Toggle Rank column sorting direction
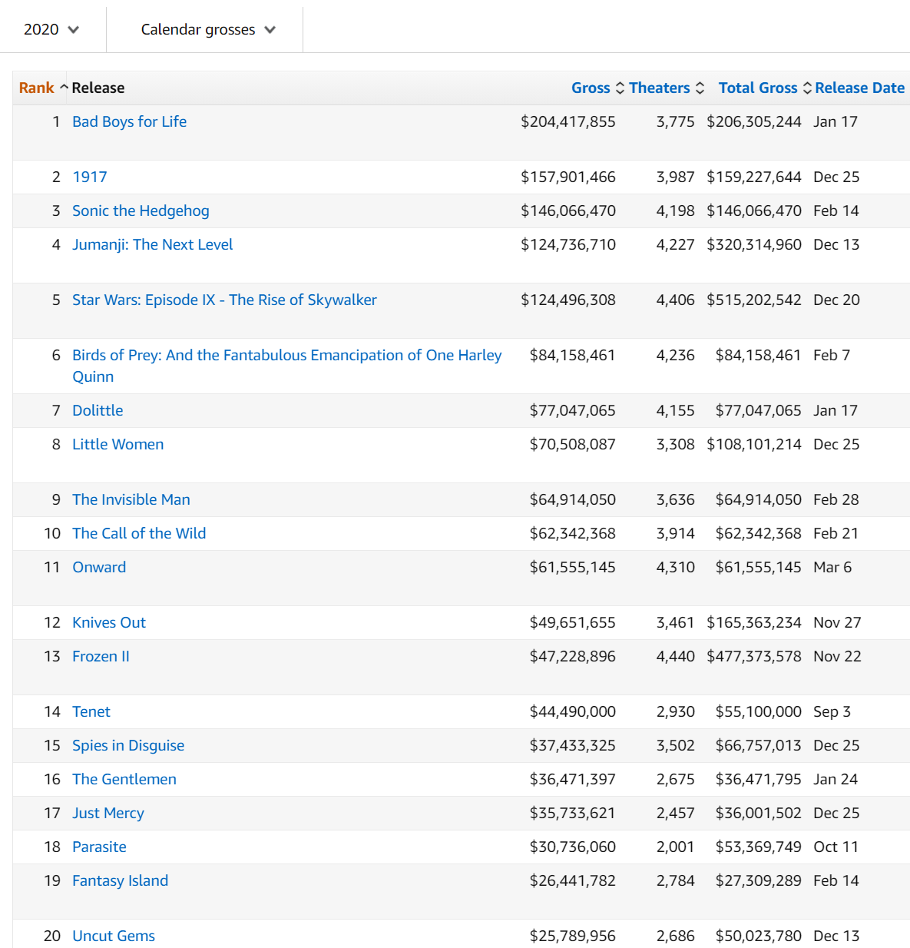 [64, 86]
